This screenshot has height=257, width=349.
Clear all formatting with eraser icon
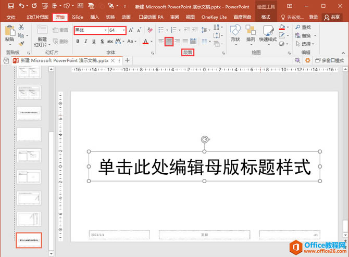click(x=150, y=30)
